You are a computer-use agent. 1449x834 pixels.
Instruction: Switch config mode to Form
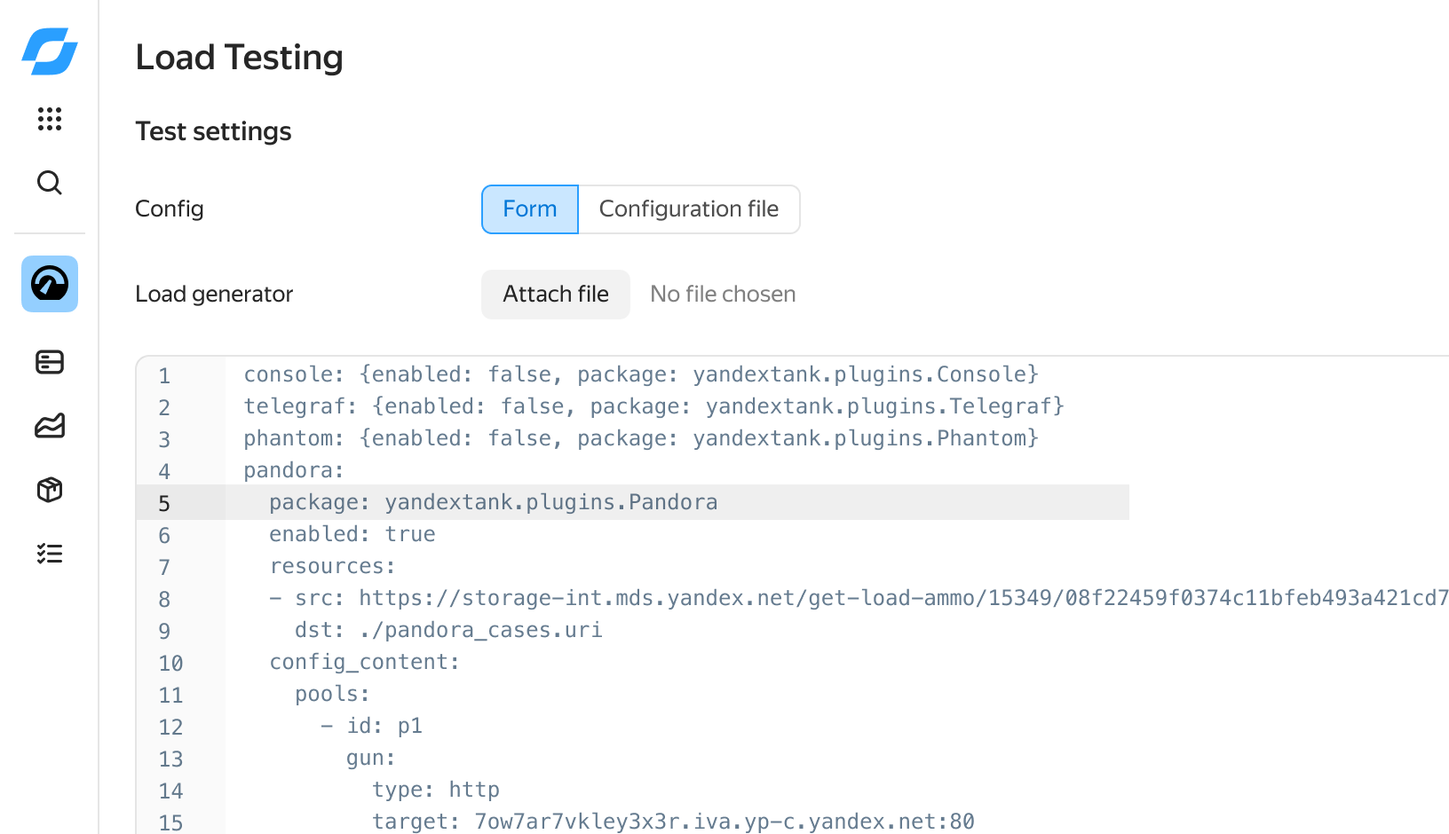[x=530, y=209]
